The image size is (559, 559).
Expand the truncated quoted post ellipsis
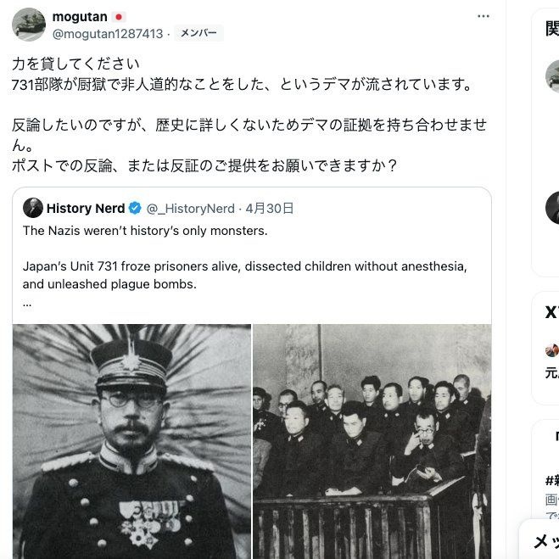click(27, 304)
